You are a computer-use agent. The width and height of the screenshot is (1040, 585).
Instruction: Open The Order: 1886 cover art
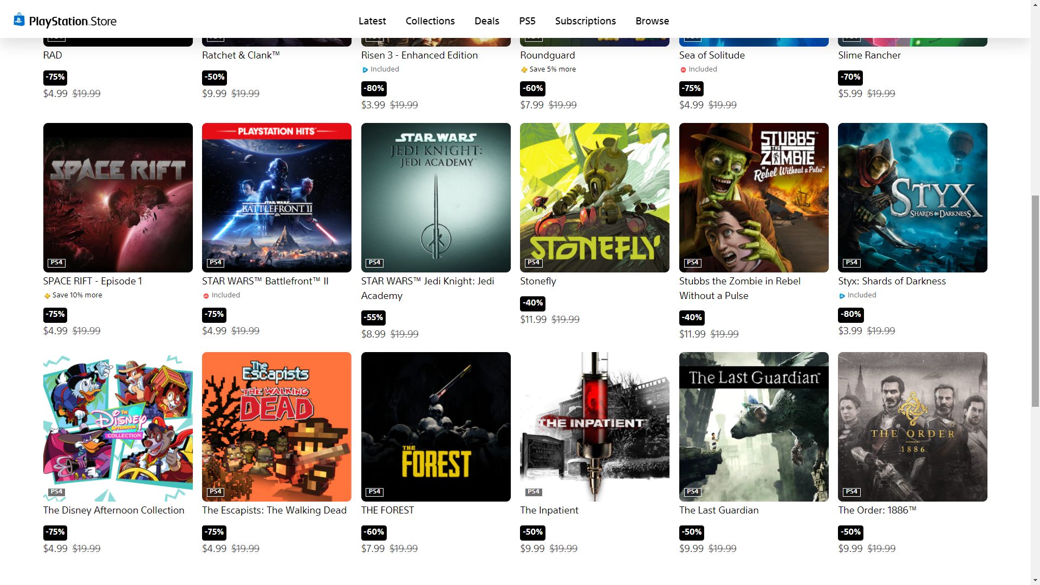click(x=913, y=427)
